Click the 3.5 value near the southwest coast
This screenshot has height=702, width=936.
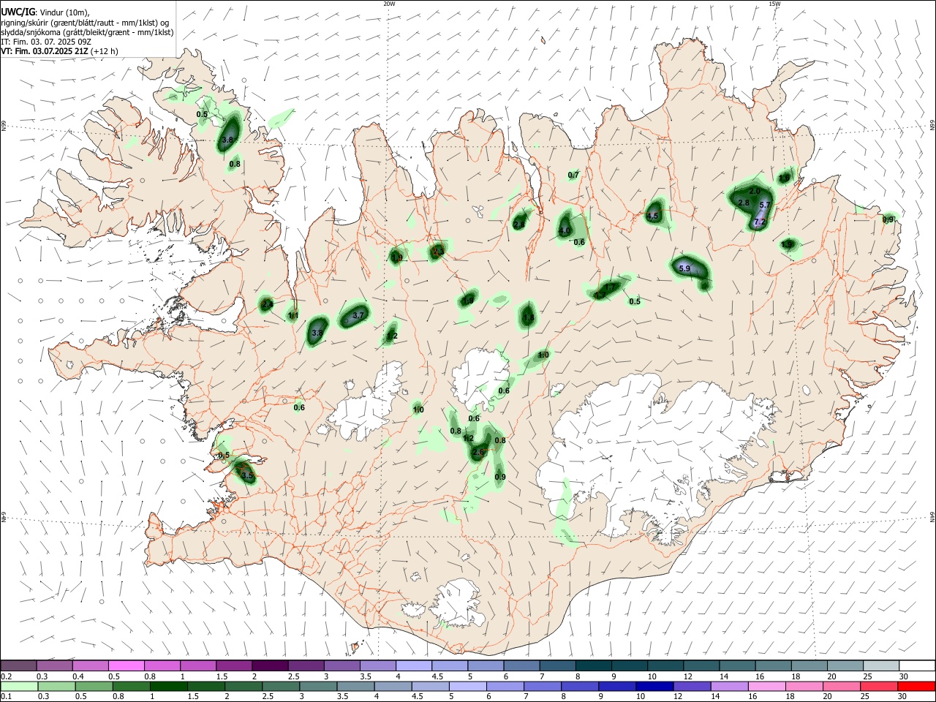point(247,475)
